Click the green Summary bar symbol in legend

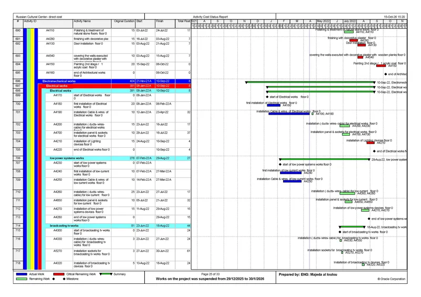106,274
